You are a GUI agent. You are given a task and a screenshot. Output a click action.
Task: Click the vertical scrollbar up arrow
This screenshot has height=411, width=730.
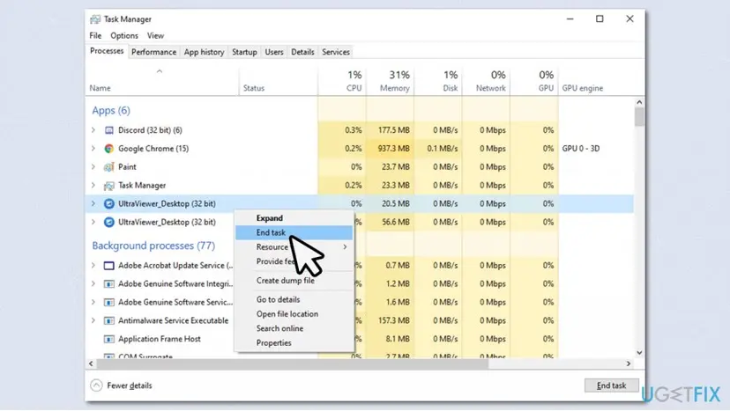coord(639,102)
